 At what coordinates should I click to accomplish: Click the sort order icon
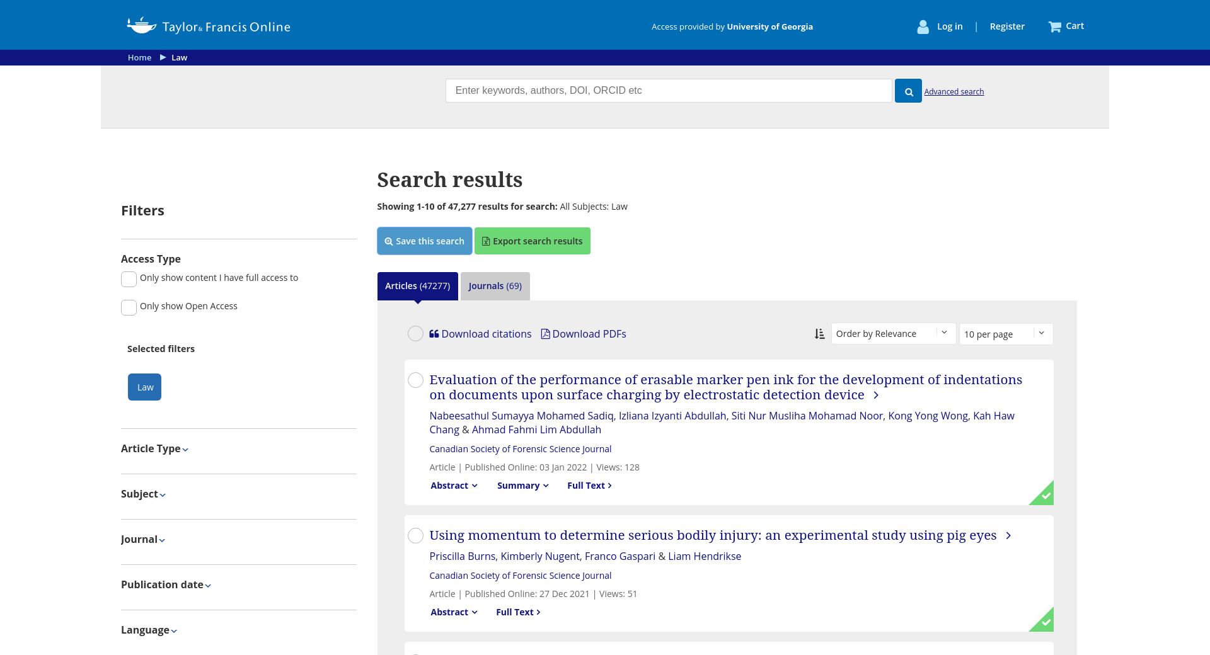[x=819, y=334]
